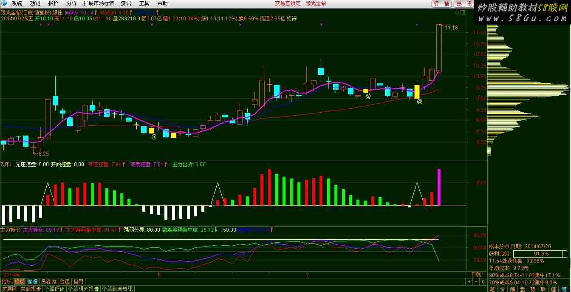This screenshot has width=571, height=292.
Task: Open the 个股研究报告 tab
Action: point(84,289)
